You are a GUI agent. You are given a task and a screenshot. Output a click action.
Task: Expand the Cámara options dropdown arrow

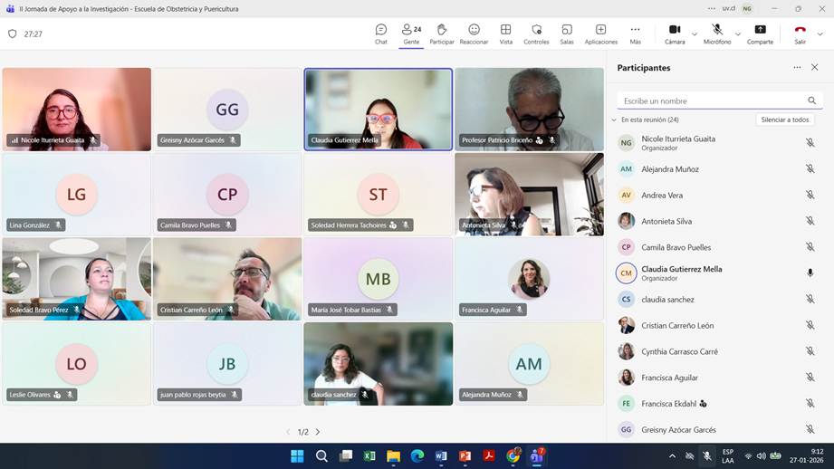695,34
